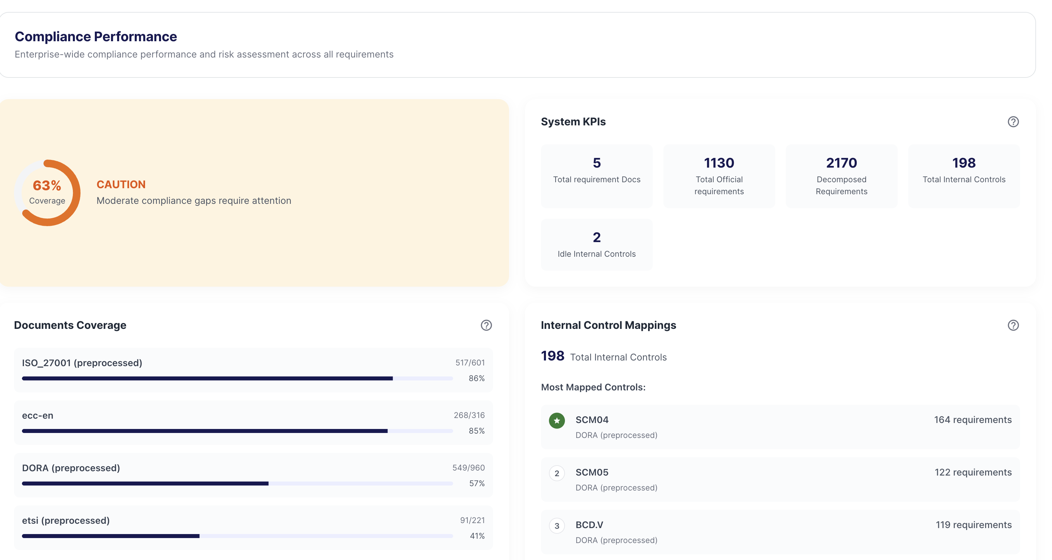The image size is (1052, 560).
Task: Select the CAUTION warning indicator
Action: click(121, 184)
